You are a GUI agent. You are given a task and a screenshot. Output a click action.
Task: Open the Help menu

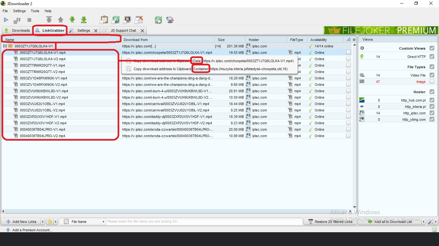coord(48,11)
